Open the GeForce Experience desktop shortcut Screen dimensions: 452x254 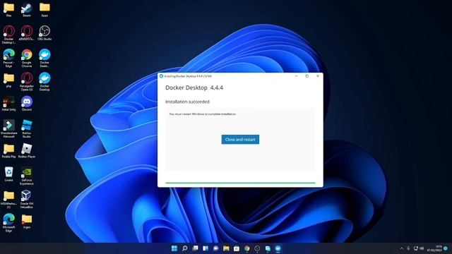tap(27, 176)
